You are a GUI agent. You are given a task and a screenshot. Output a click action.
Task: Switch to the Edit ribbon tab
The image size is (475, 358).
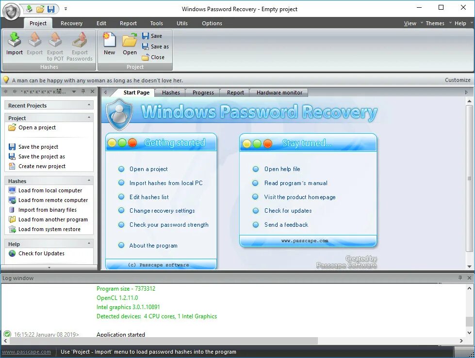tap(101, 23)
